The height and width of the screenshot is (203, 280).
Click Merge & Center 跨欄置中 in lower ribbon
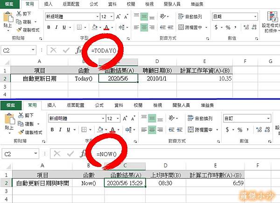[x=200, y=129]
